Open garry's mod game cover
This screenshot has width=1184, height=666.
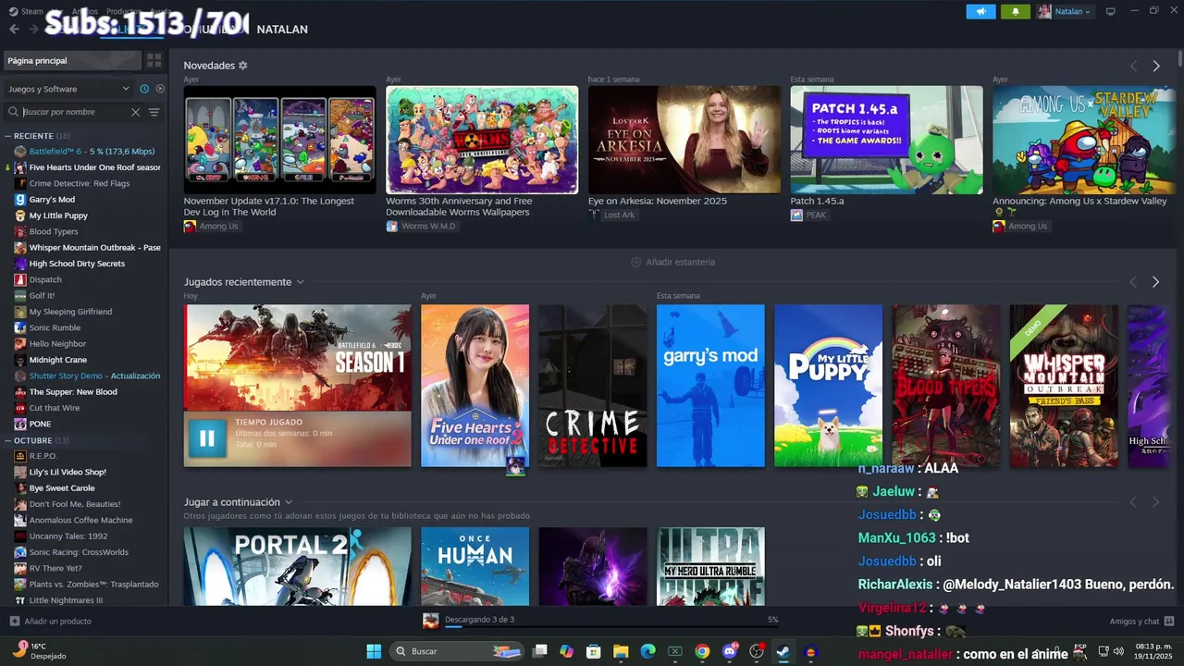coord(710,386)
